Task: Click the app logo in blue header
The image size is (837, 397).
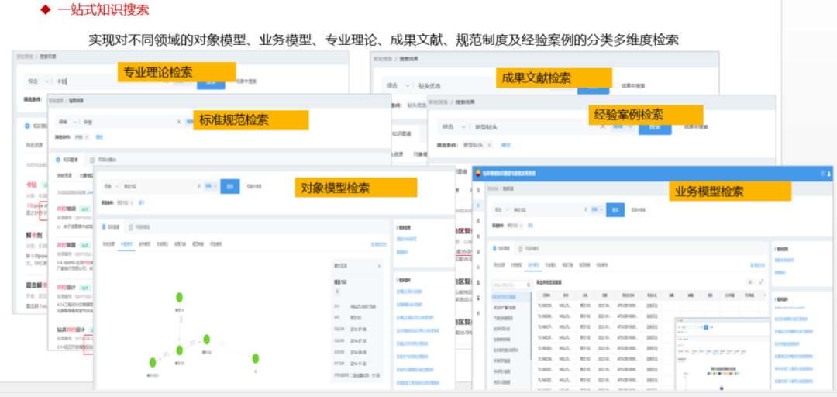Action: [479, 174]
